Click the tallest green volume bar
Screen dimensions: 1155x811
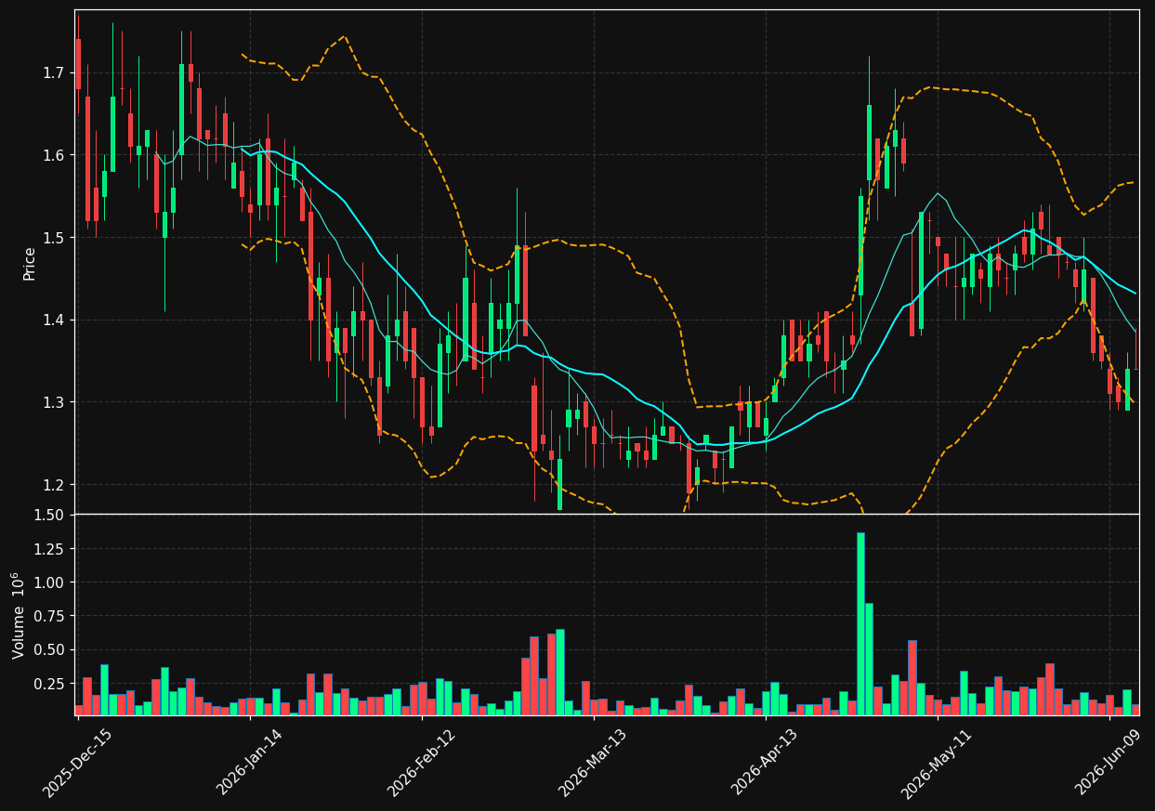860,623
